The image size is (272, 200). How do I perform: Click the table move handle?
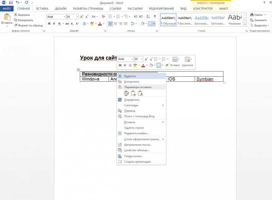click(x=78, y=70)
